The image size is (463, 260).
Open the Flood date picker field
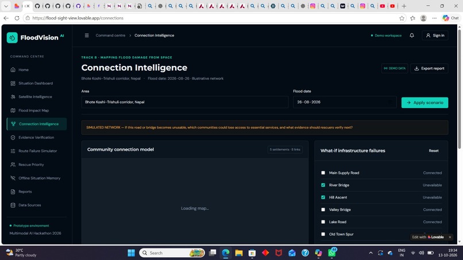[x=345, y=102]
